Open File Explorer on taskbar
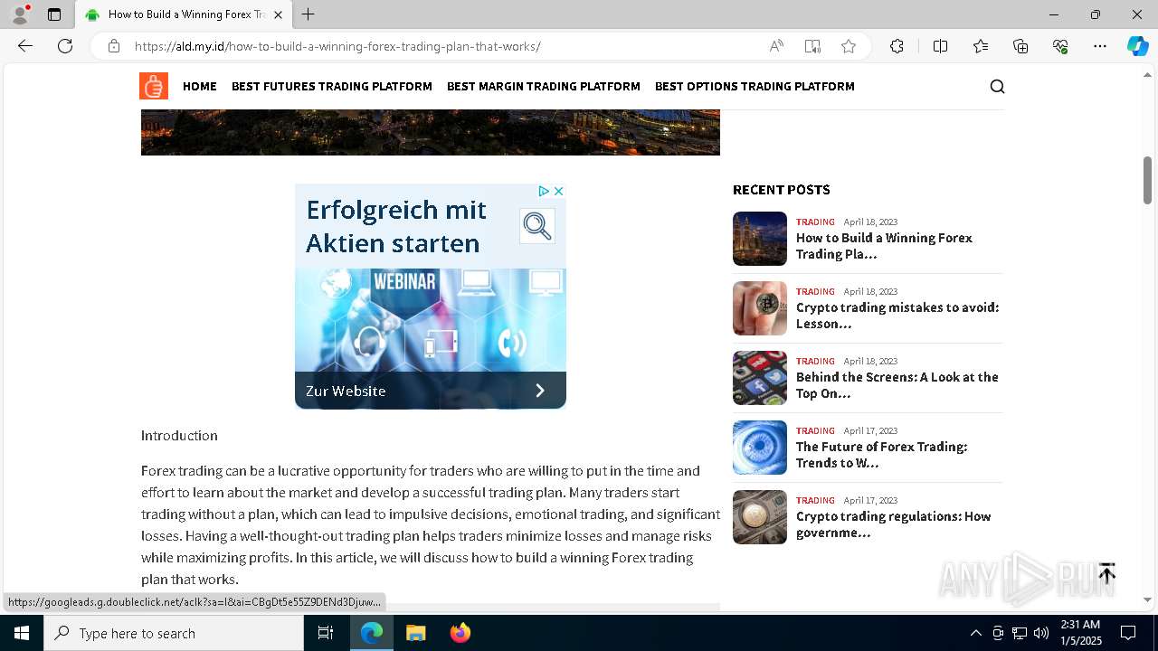Image resolution: width=1158 pixels, height=651 pixels. pos(416,633)
